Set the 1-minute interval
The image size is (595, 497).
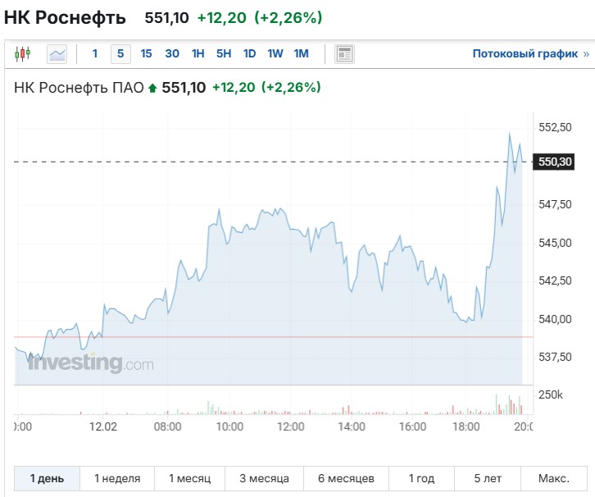coord(95,54)
